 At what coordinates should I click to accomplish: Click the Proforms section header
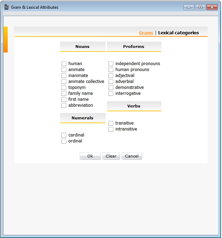pos(134,47)
